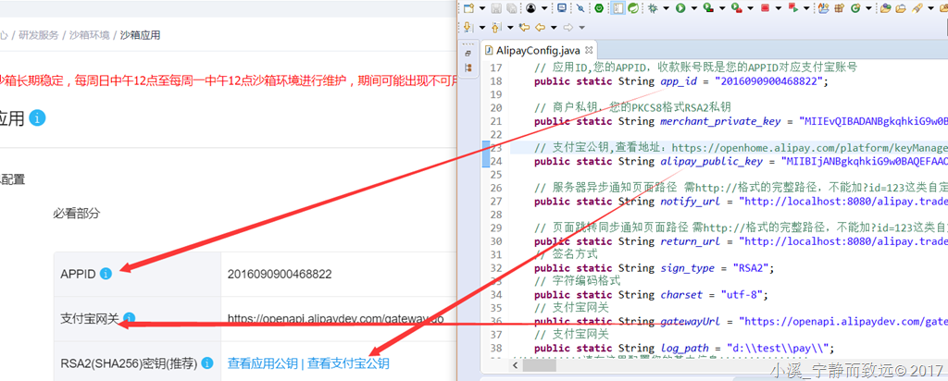This screenshot has width=948, height=381.
Task: Open the Previous Annotation dropdown arrow
Action: 510,27
